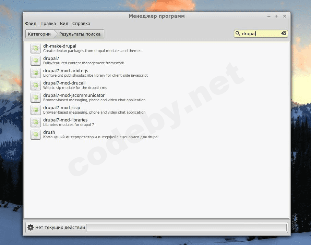Open the Вид menu
311x245 pixels.
point(64,24)
